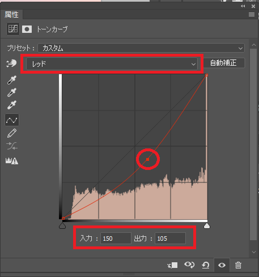259x277 pixels.
Task: Open the レッド channel dropdown
Action: point(112,64)
